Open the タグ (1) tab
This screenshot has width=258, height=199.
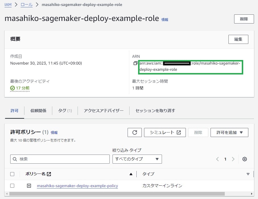(65, 111)
